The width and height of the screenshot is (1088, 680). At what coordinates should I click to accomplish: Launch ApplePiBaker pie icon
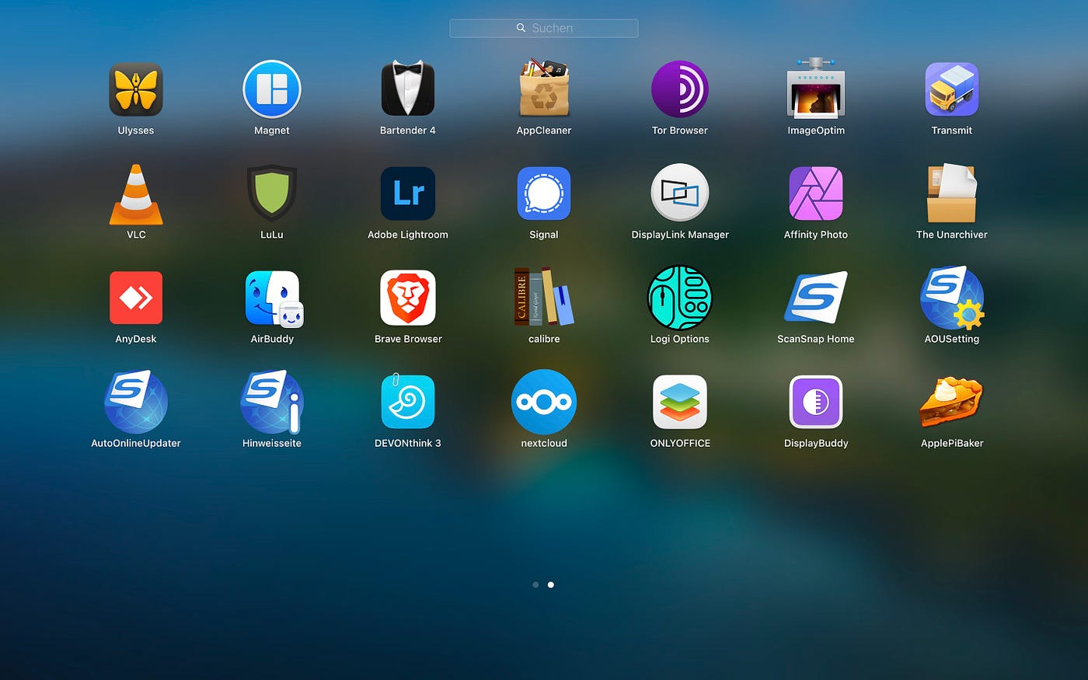(x=952, y=402)
